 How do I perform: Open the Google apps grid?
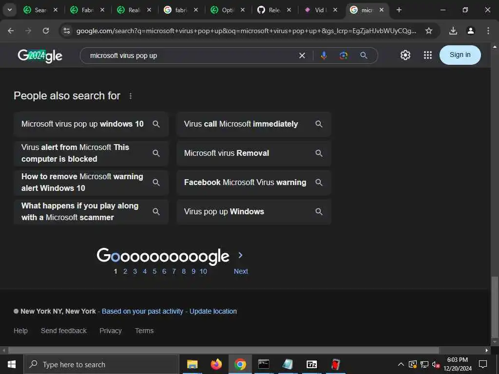click(x=428, y=56)
